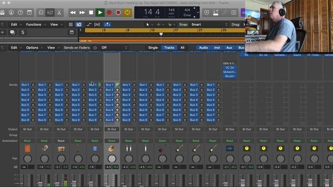The height and width of the screenshot is (187, 333).
Task: Click the playhead marker in the ruler
Action: click(x=161, y=34)
